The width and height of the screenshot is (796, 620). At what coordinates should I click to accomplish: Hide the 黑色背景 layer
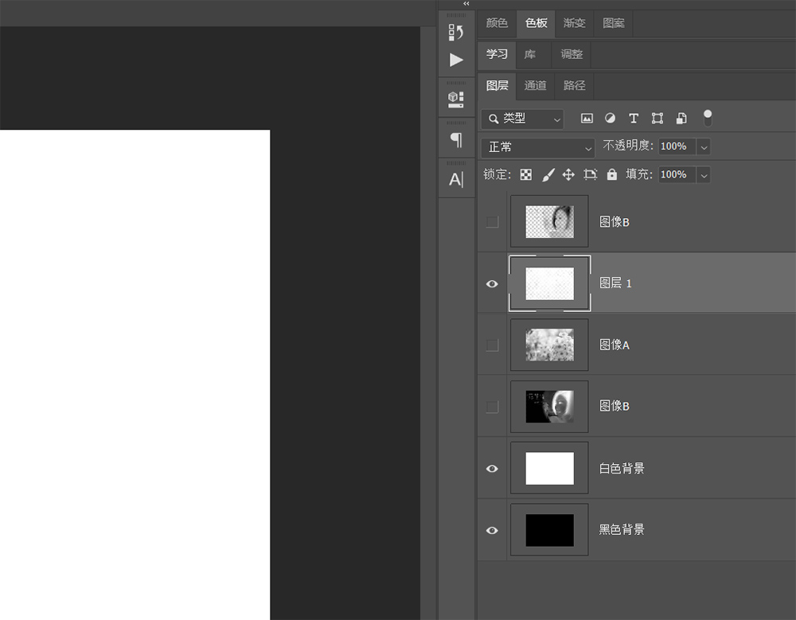[x=492, y=531]
